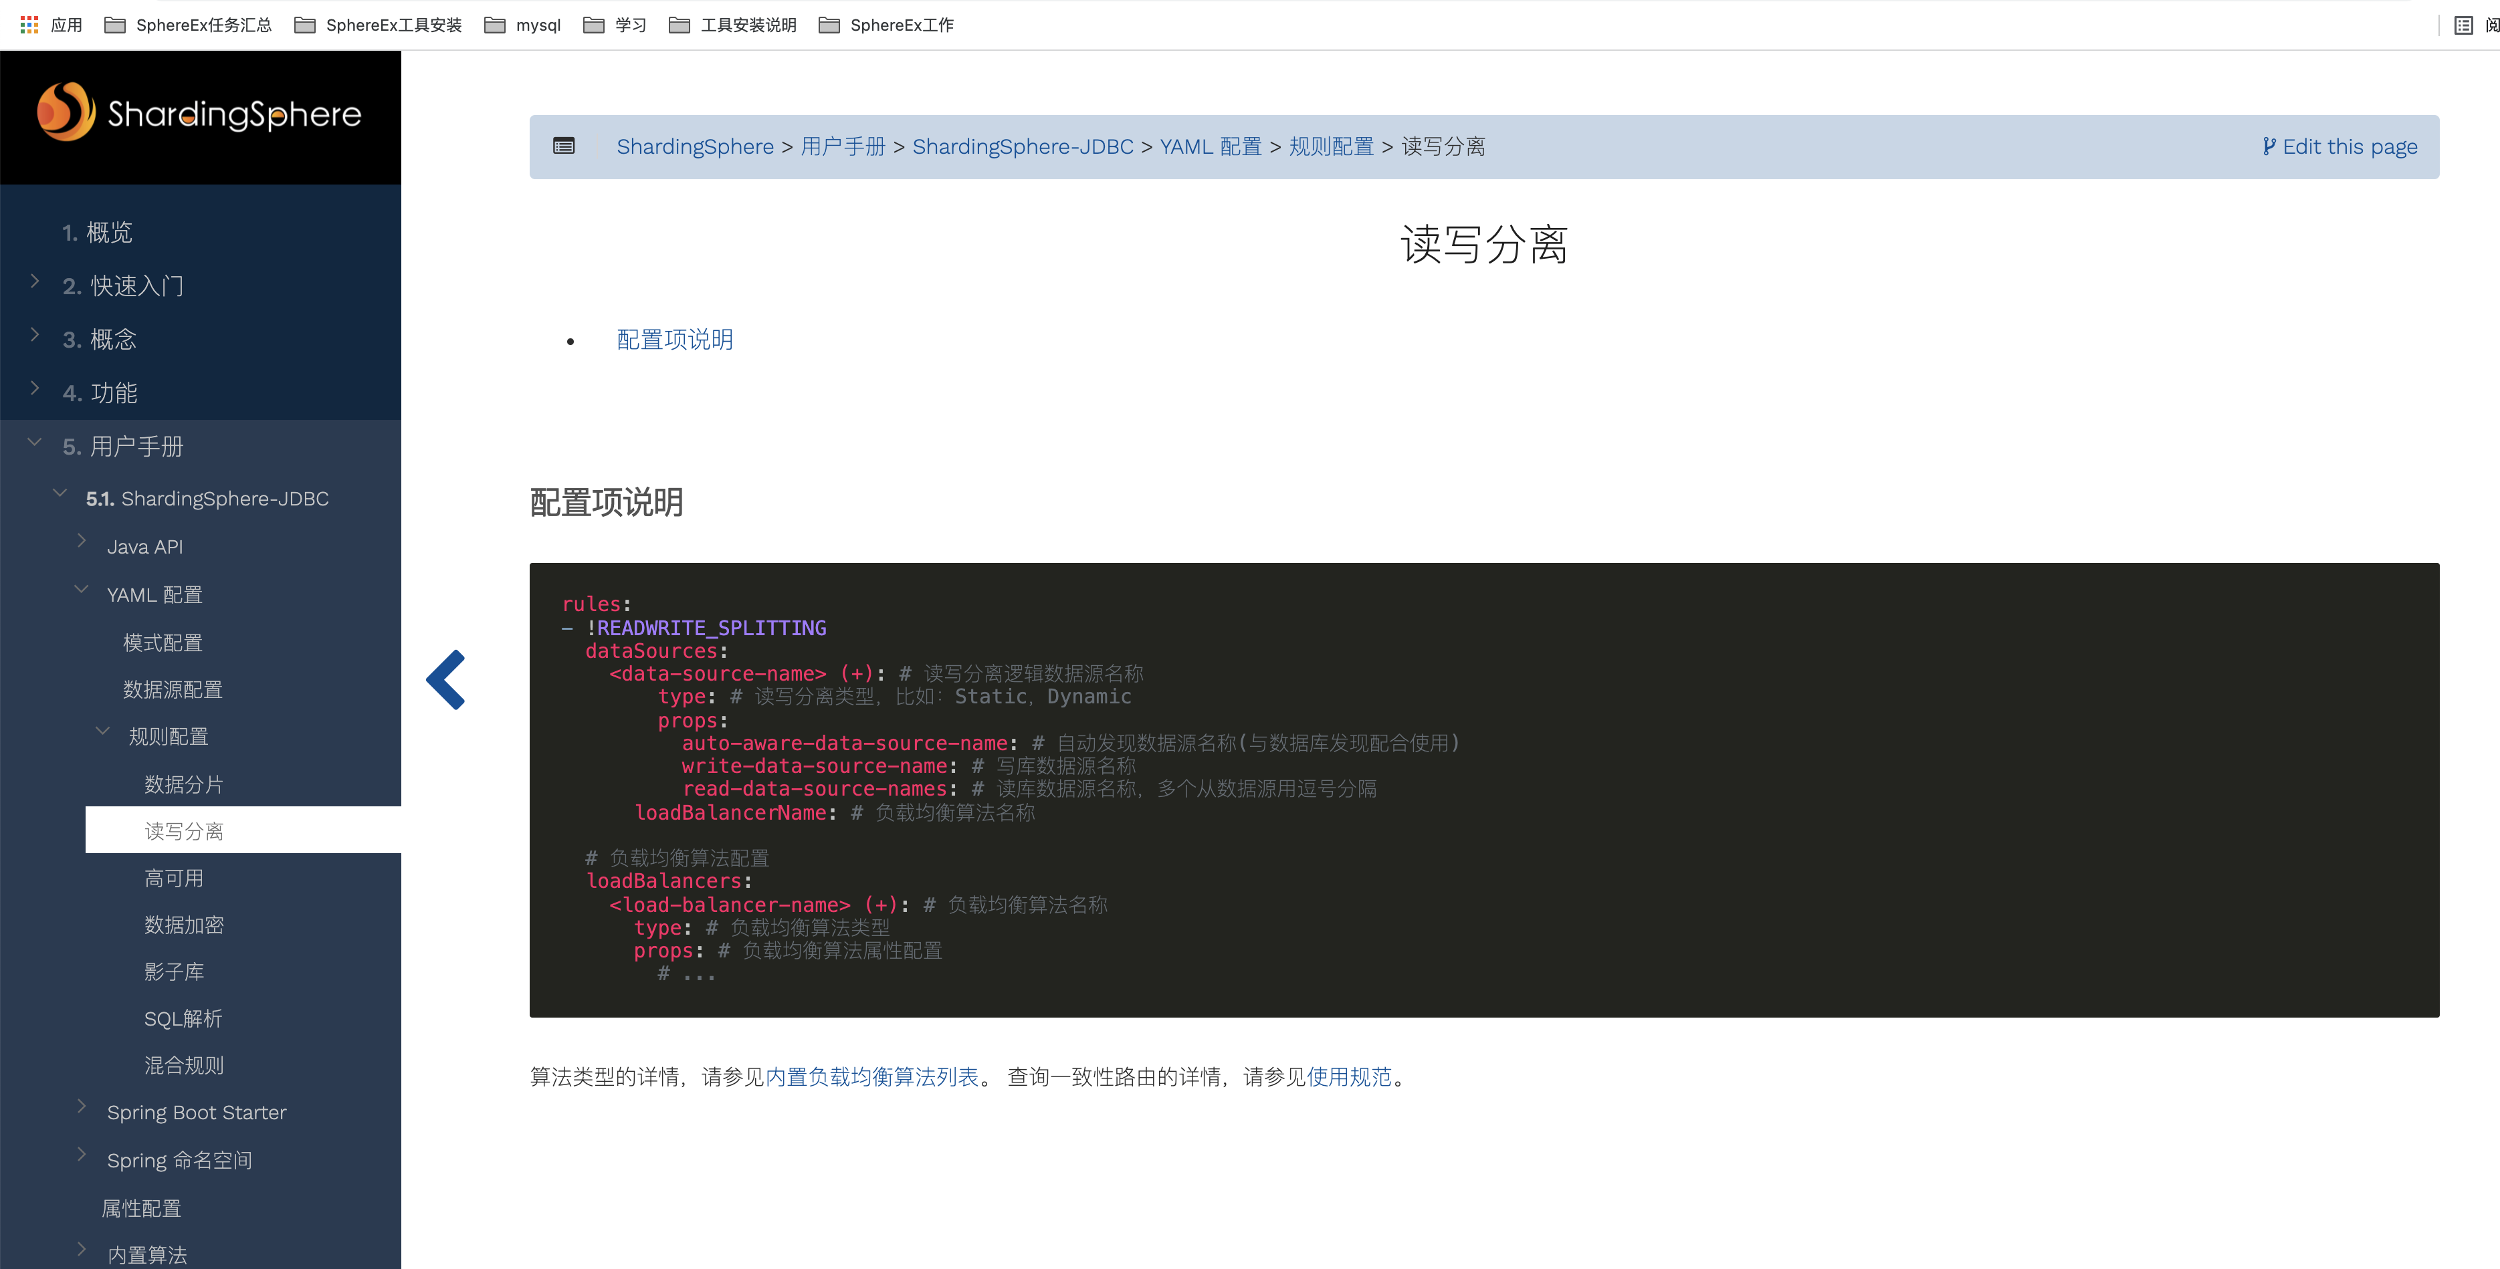Expand the 4. 功能 section
The image size is (2500, 1269).
point(35,388)
